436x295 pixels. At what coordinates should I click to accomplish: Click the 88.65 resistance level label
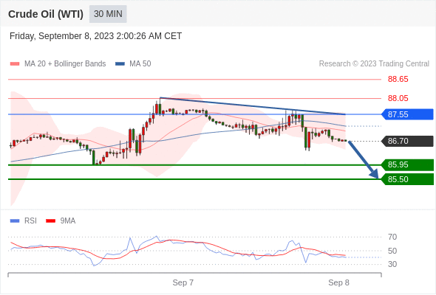(398, 80)
